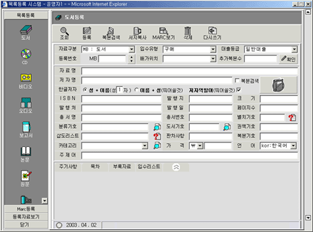Click the 등록자료보기 button
This screenshot has height=232, width=313.
pyautogui.click(x=26, y=217)
